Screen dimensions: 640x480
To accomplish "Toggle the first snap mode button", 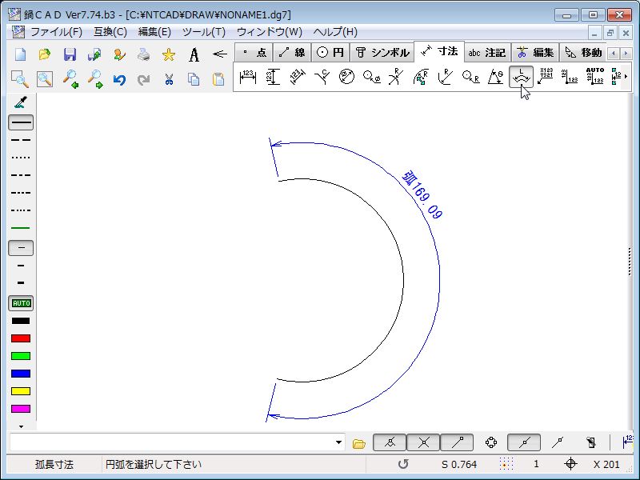I will point(390,442).
